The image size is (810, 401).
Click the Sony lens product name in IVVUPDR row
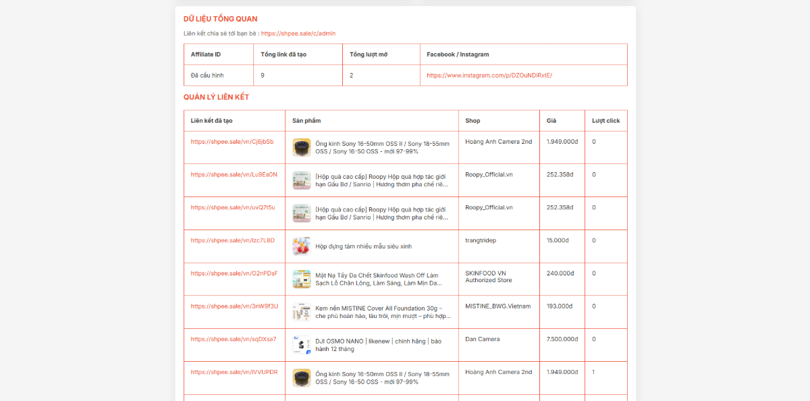click(382, 377)
